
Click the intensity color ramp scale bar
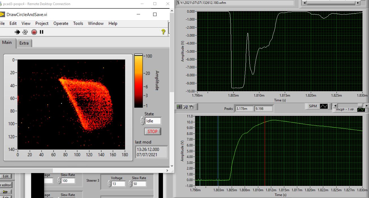(138, 81)
